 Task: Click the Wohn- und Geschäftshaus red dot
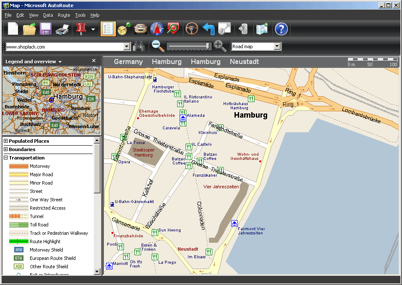pos(260,161)
